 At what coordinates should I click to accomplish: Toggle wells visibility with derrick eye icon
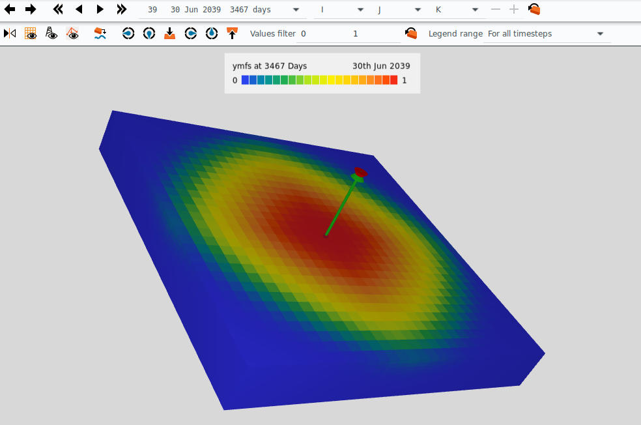click(51, 33)
